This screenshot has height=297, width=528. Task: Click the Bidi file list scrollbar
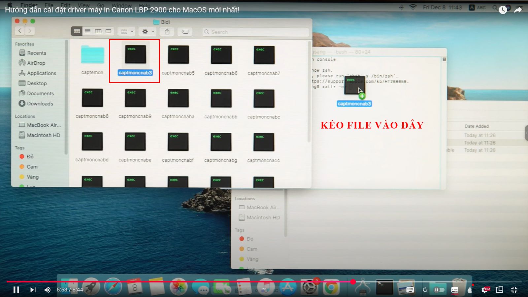(x=309, y=92)
